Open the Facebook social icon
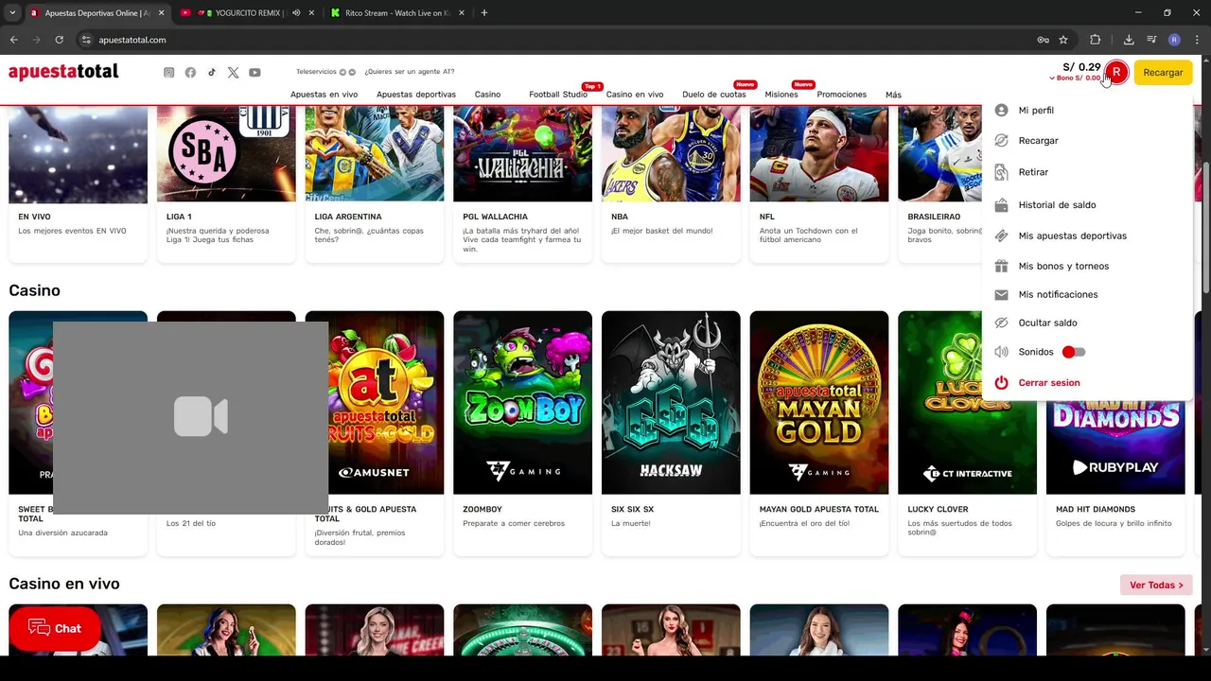 190,72
